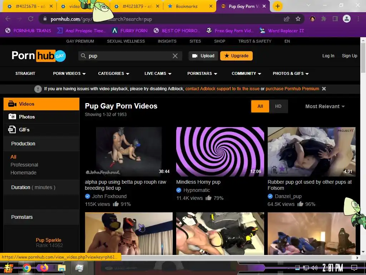Click the Duration (minutes) filter header
This screenshot has height=275, width=366.
(x=41, y=187)
